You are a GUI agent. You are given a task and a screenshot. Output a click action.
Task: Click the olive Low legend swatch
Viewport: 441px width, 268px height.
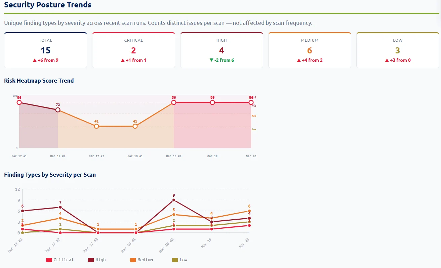pyautogui.click(x=175, y=260)
